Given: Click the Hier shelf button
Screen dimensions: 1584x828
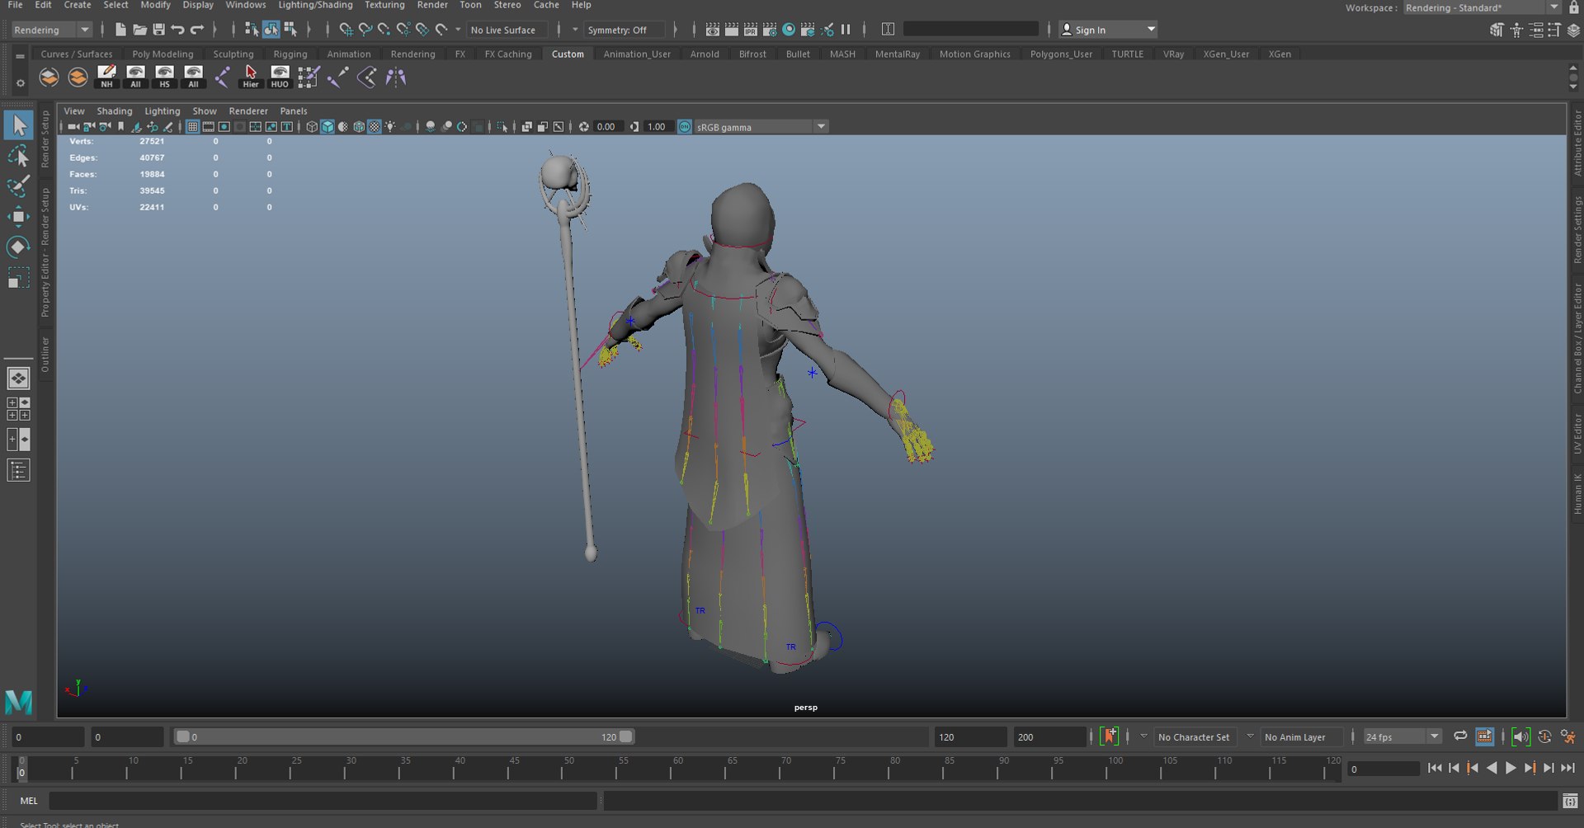Looking at the screenshot, I should pyautogui.click(x=251, y=77).
